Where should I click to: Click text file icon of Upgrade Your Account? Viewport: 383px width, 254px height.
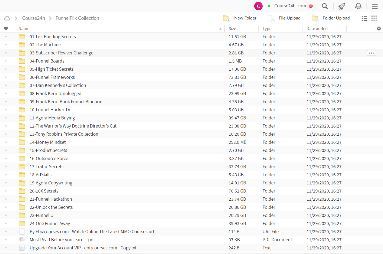click(x=22, y=248)
